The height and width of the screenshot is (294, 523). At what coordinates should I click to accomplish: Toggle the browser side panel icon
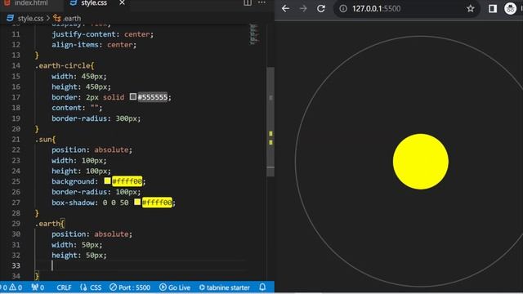click(493, 9)
